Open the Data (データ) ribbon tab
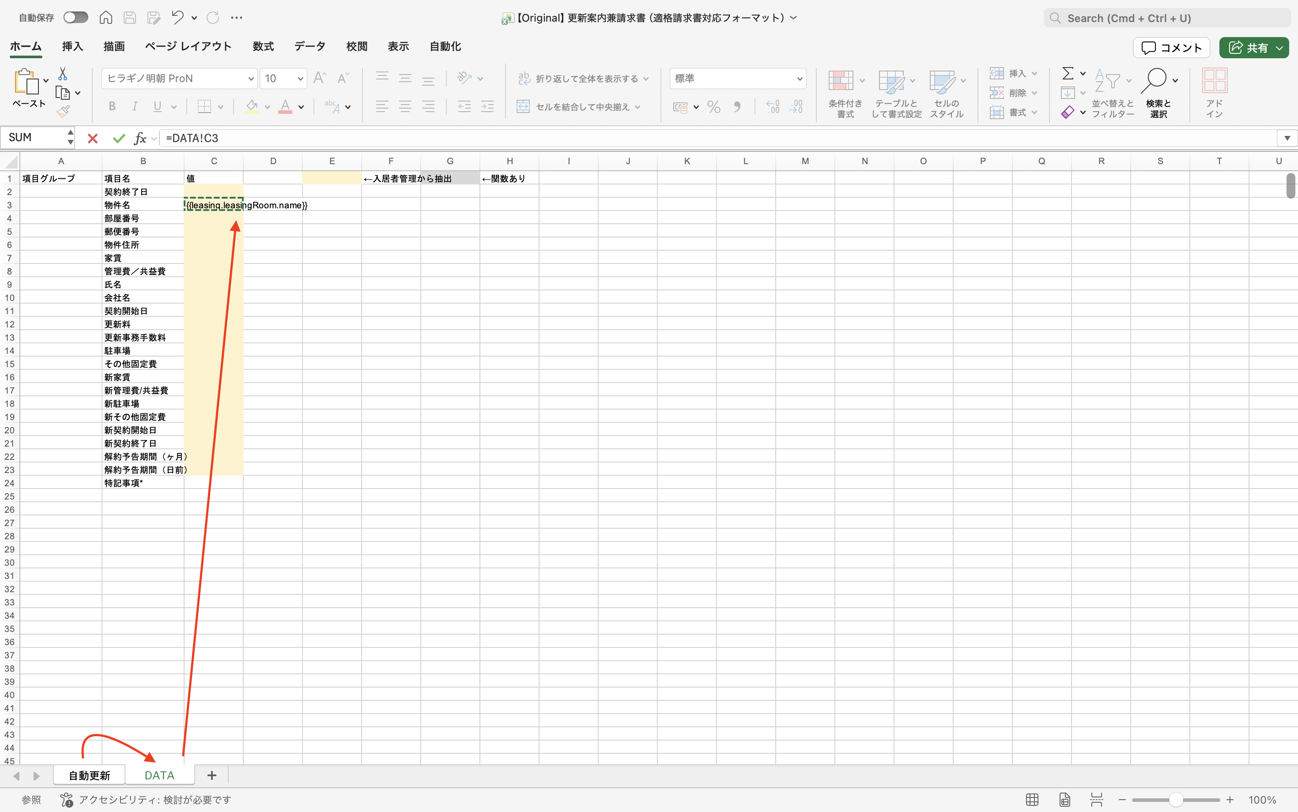The image size is (1298, 812). coord(310,47)
